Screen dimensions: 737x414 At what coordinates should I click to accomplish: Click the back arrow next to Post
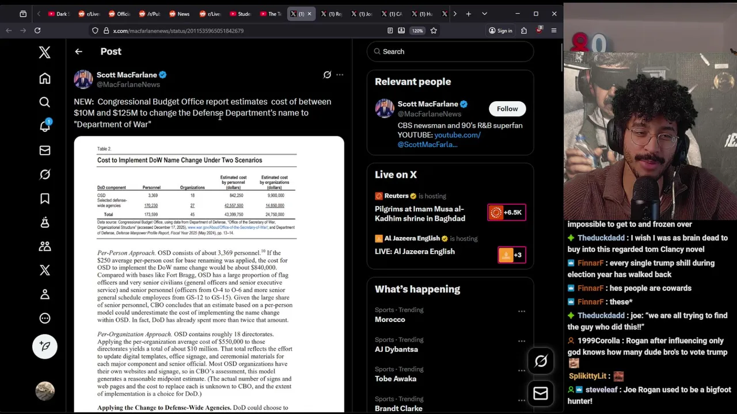tap(78, 51)
